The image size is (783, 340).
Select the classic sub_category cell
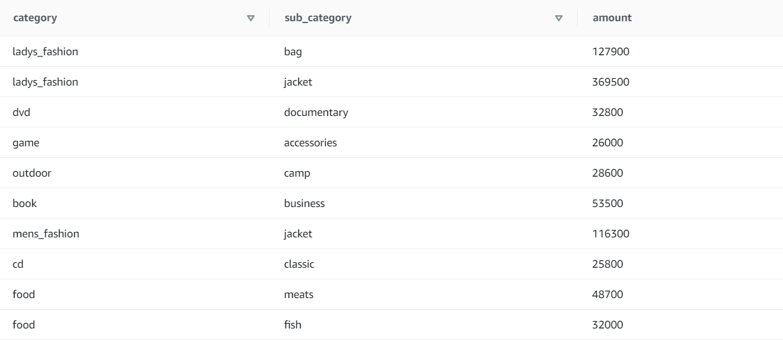[299, 264]
